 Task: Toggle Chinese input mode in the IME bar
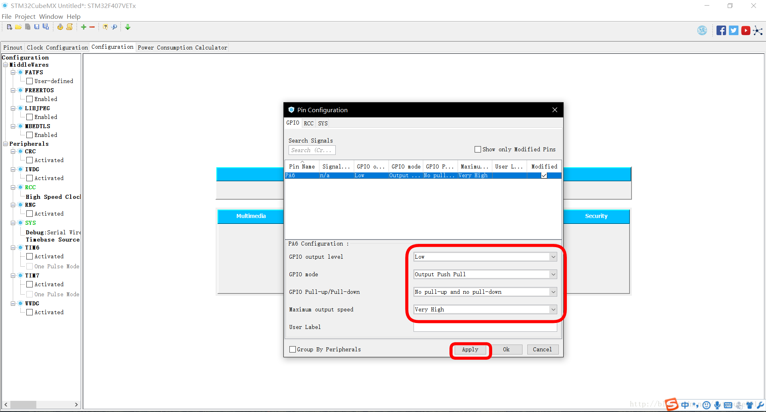685,405
